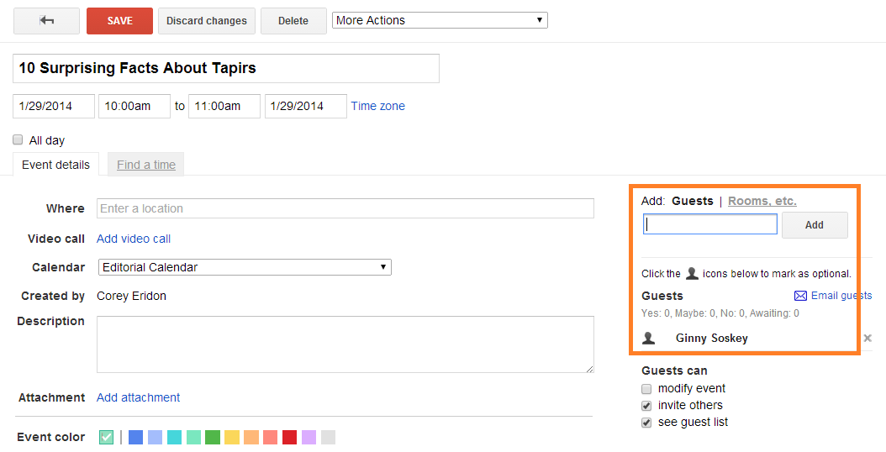Choose the red event color swatch
Viewport: 886px width, 452px height.
point(289,437)
